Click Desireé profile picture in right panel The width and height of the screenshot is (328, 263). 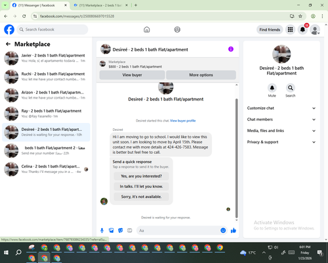point(281,54)
